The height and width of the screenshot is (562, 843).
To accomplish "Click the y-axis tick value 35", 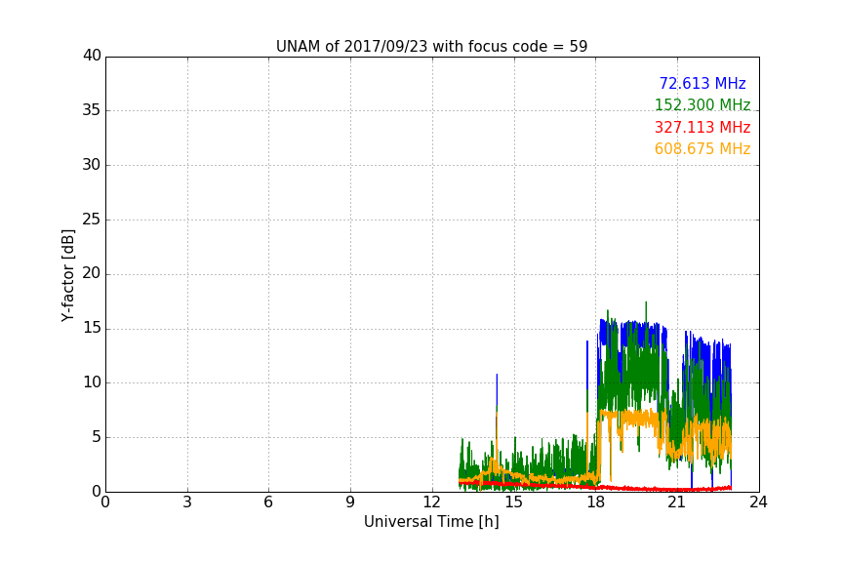I will tap(92, 110).
